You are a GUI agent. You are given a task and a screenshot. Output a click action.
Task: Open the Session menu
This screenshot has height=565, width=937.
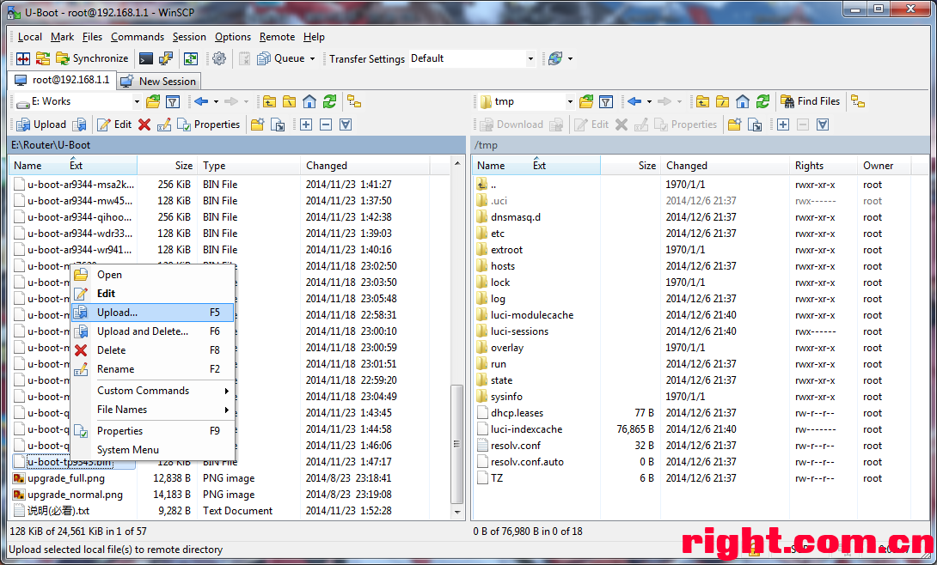(x=189, y=37)
